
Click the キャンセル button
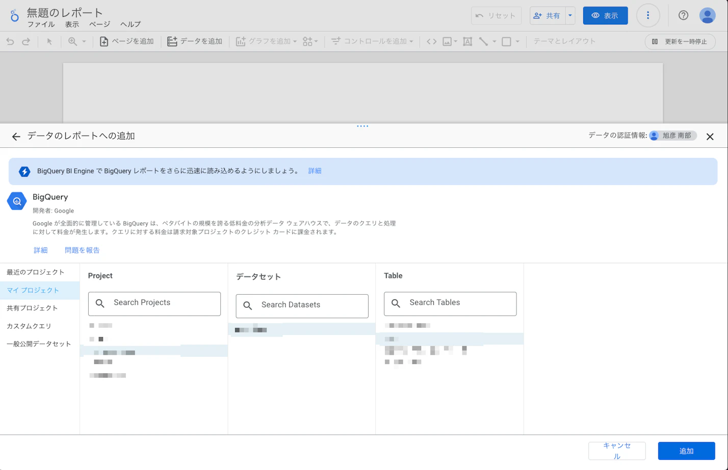[617, 451]
